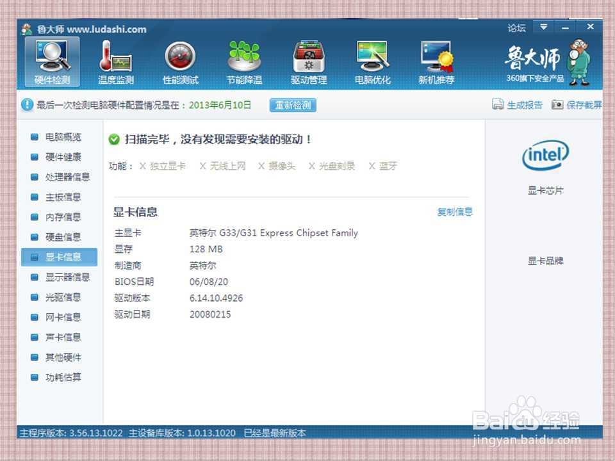Click the driver date 20080215

coord(210,314)
